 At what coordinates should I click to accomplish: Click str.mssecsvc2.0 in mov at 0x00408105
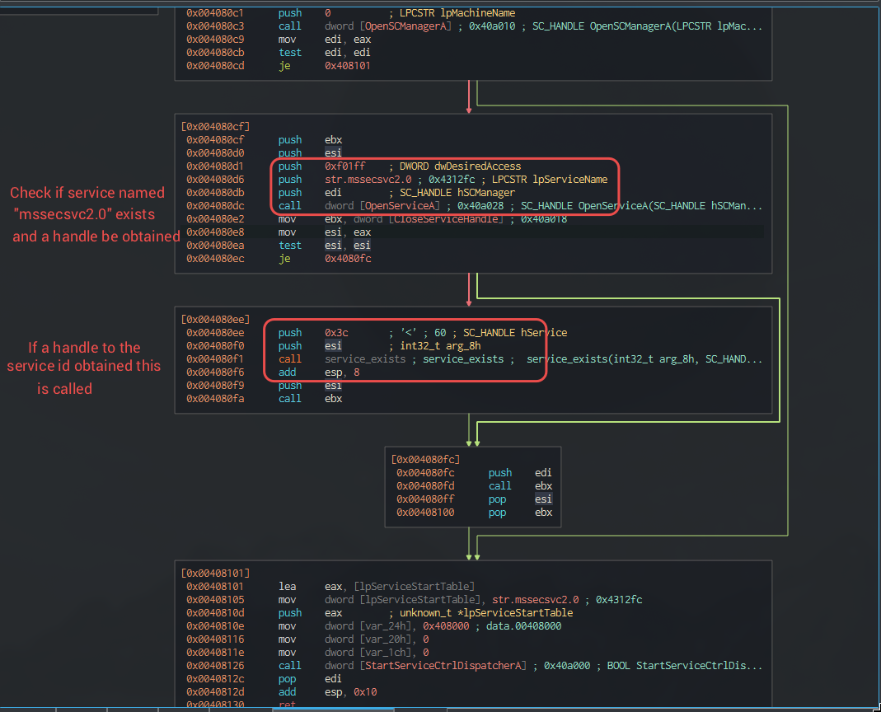(536, 600)
